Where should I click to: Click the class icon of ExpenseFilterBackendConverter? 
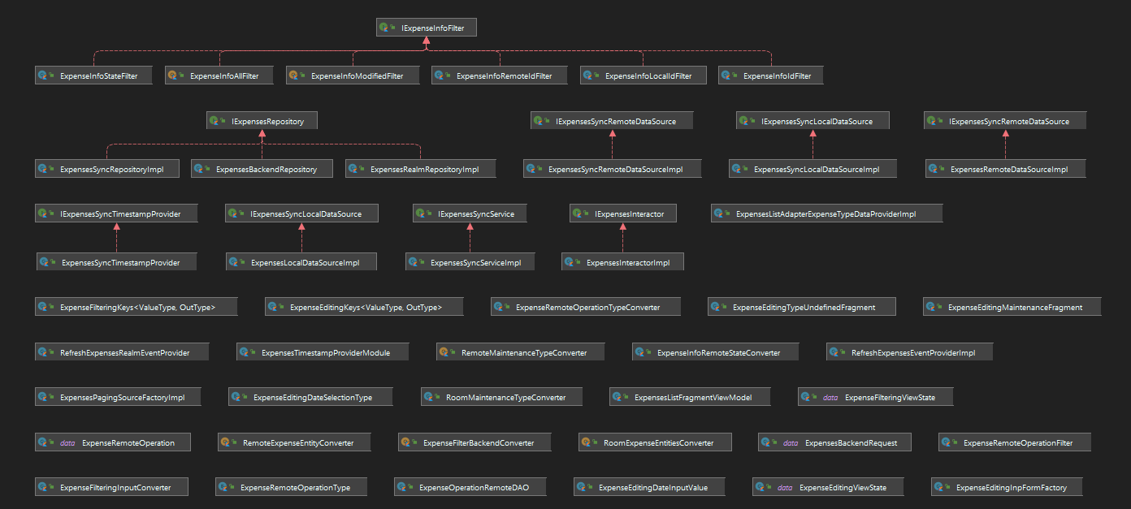(405, 442)
